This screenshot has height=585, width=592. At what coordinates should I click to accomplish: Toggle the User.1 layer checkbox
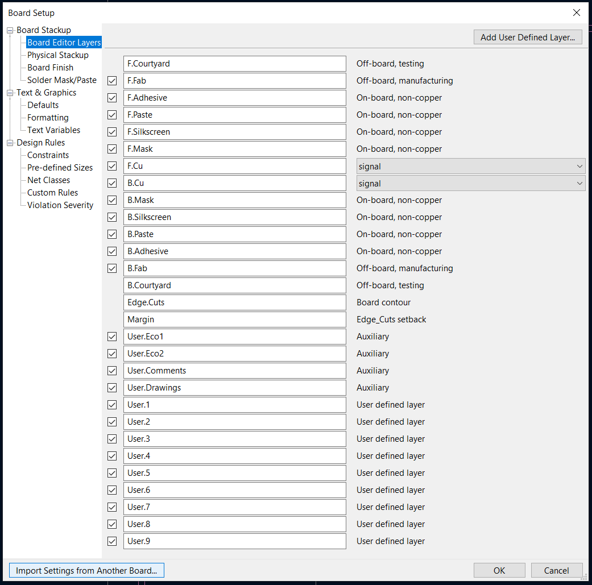[112, 405]
